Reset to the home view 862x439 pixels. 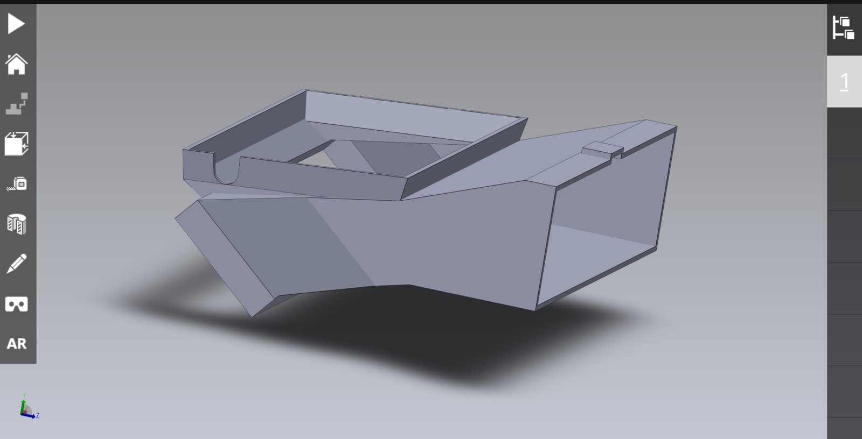[16, 64]
